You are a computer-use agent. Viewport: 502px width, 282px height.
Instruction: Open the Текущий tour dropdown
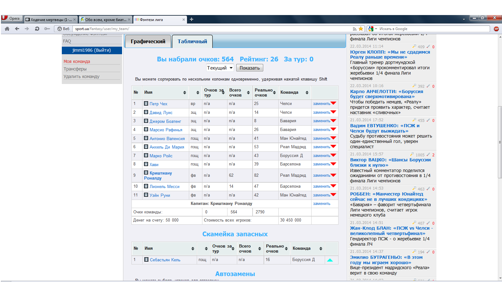[x=220, y=68]
